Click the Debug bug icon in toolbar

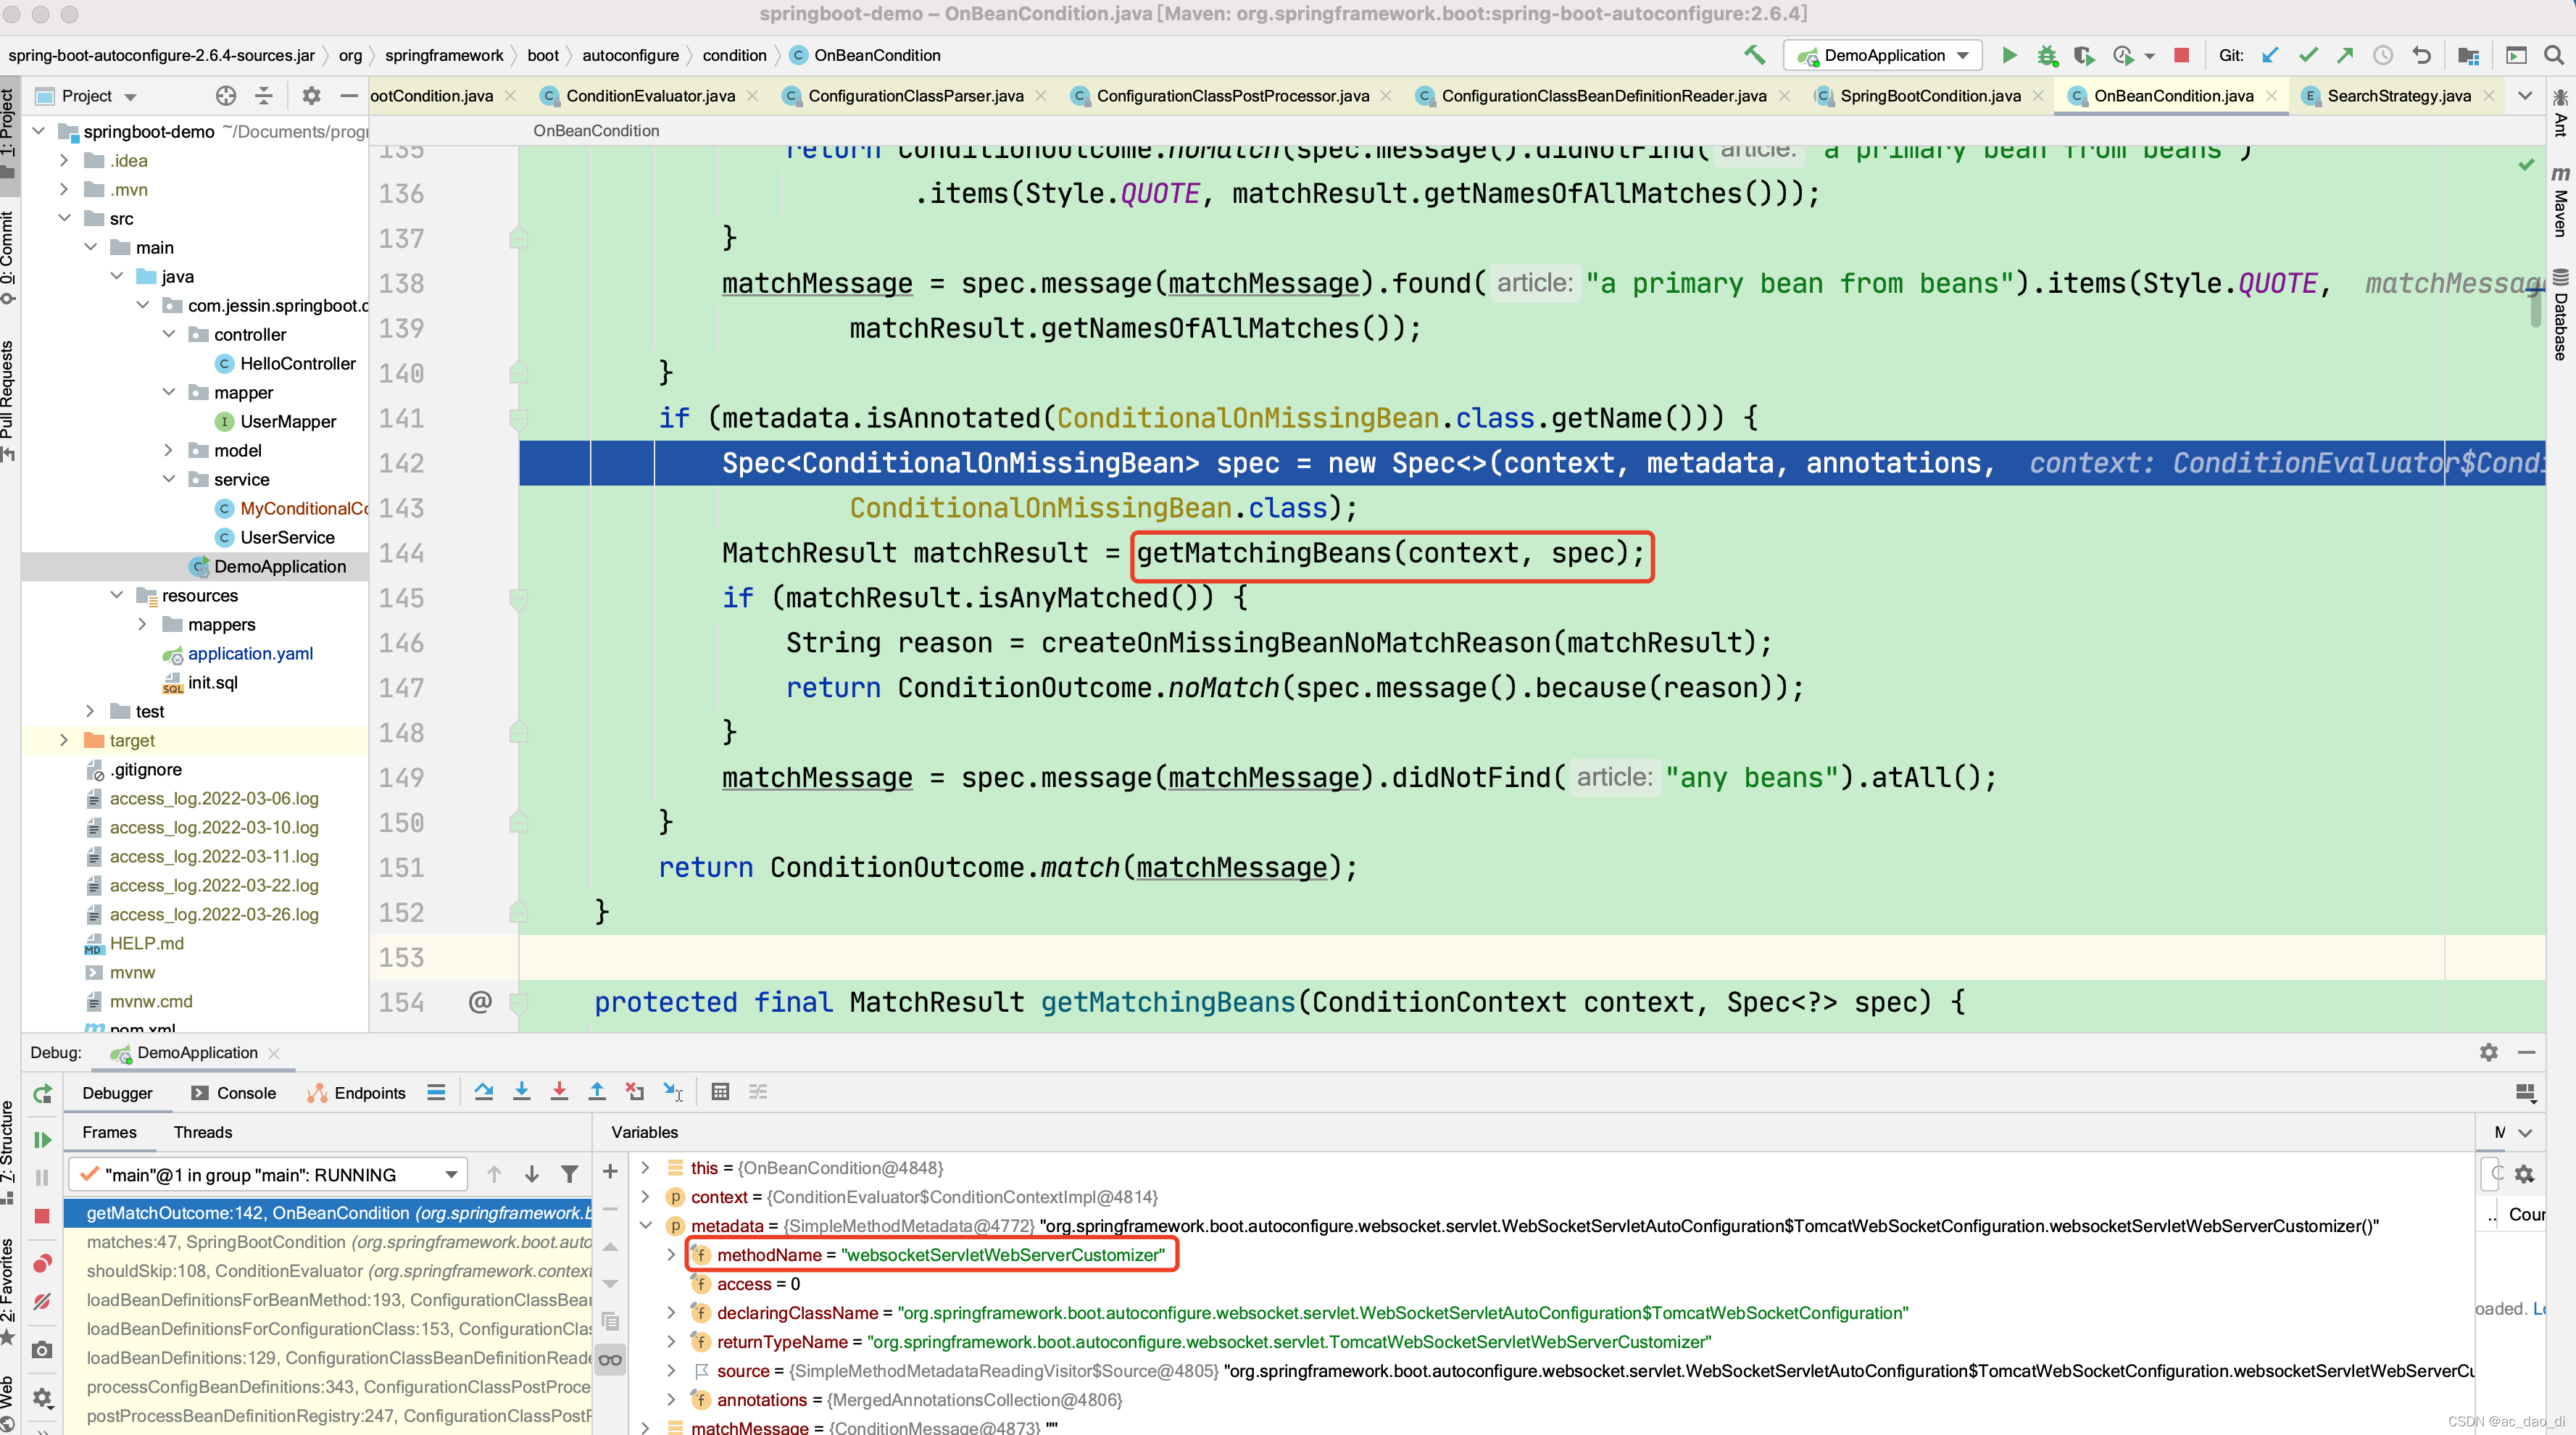click(x=2047, y=55)
